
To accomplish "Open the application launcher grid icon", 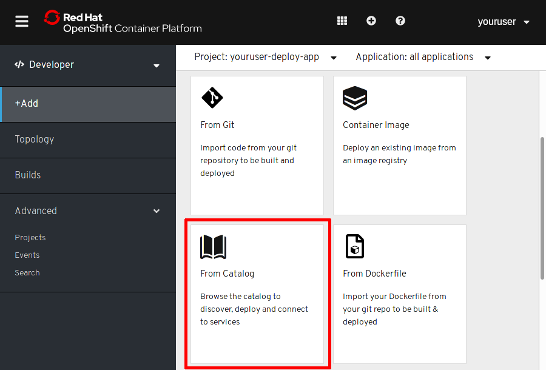I will pos(342,21).
